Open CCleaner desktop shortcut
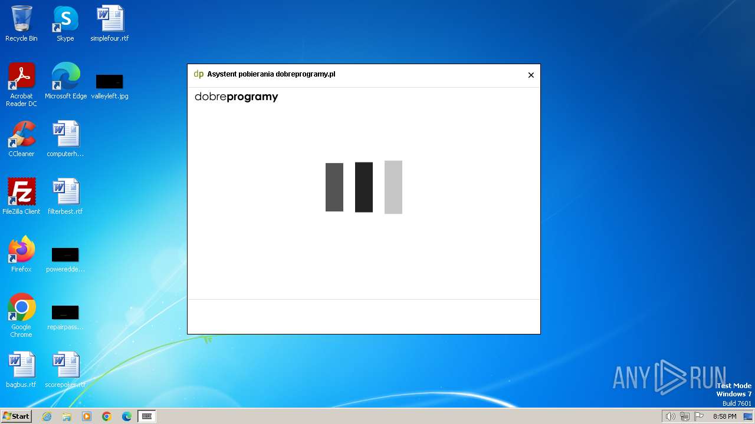 click(x=21, y=139)
